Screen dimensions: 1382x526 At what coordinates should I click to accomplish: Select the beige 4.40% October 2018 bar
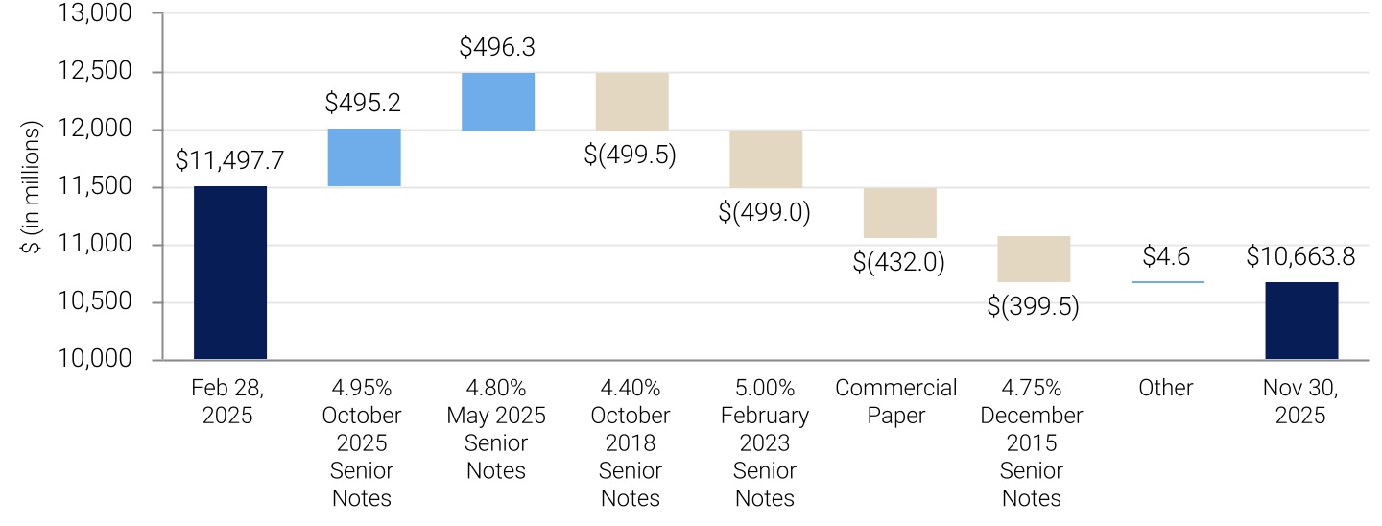tap(631, 101)
